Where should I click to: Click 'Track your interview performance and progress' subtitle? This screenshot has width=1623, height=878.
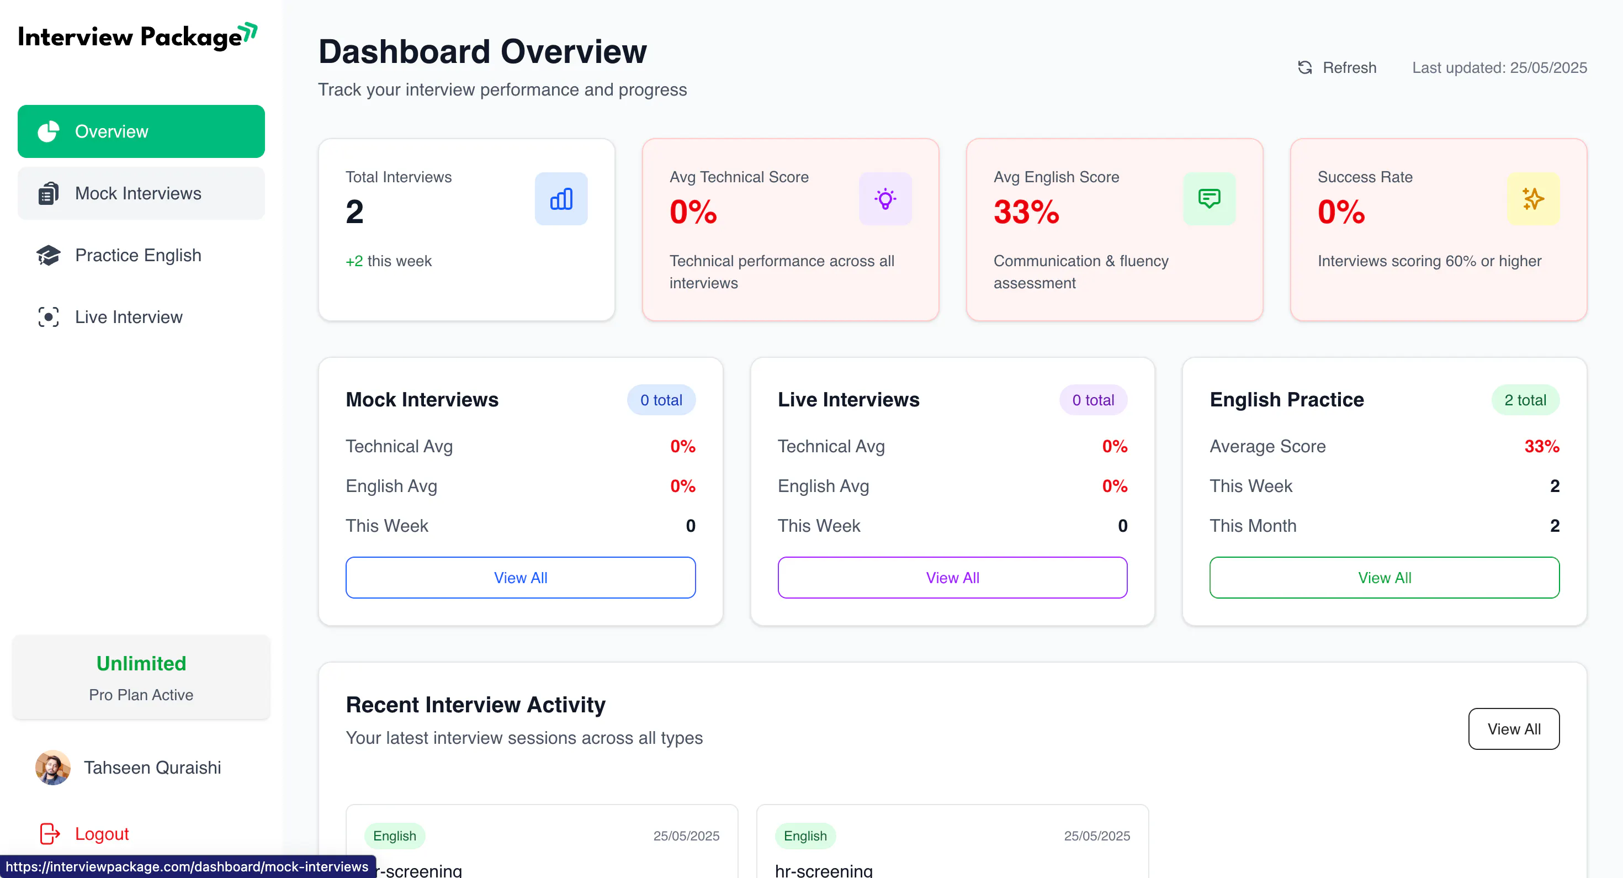click(x=502, y=89)
